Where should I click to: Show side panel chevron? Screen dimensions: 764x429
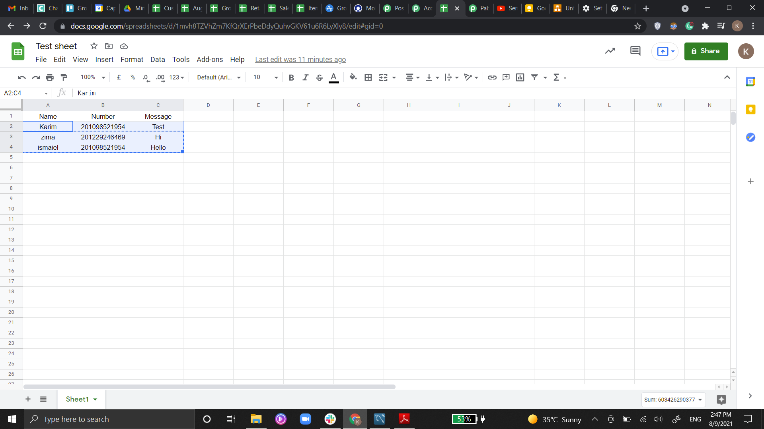pyautogui.click(x=750, y=396)
